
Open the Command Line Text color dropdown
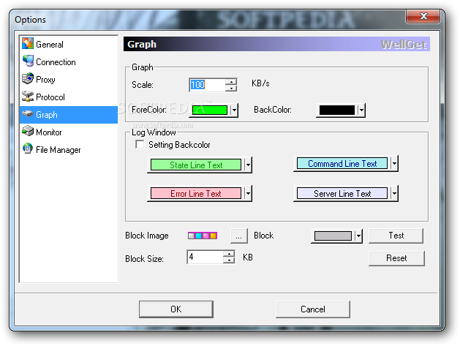[x=394, y=163]
